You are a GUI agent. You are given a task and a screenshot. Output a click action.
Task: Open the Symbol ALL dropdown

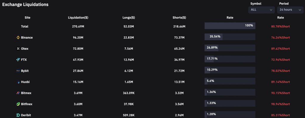pyautogui.click(x=262, y=10)
